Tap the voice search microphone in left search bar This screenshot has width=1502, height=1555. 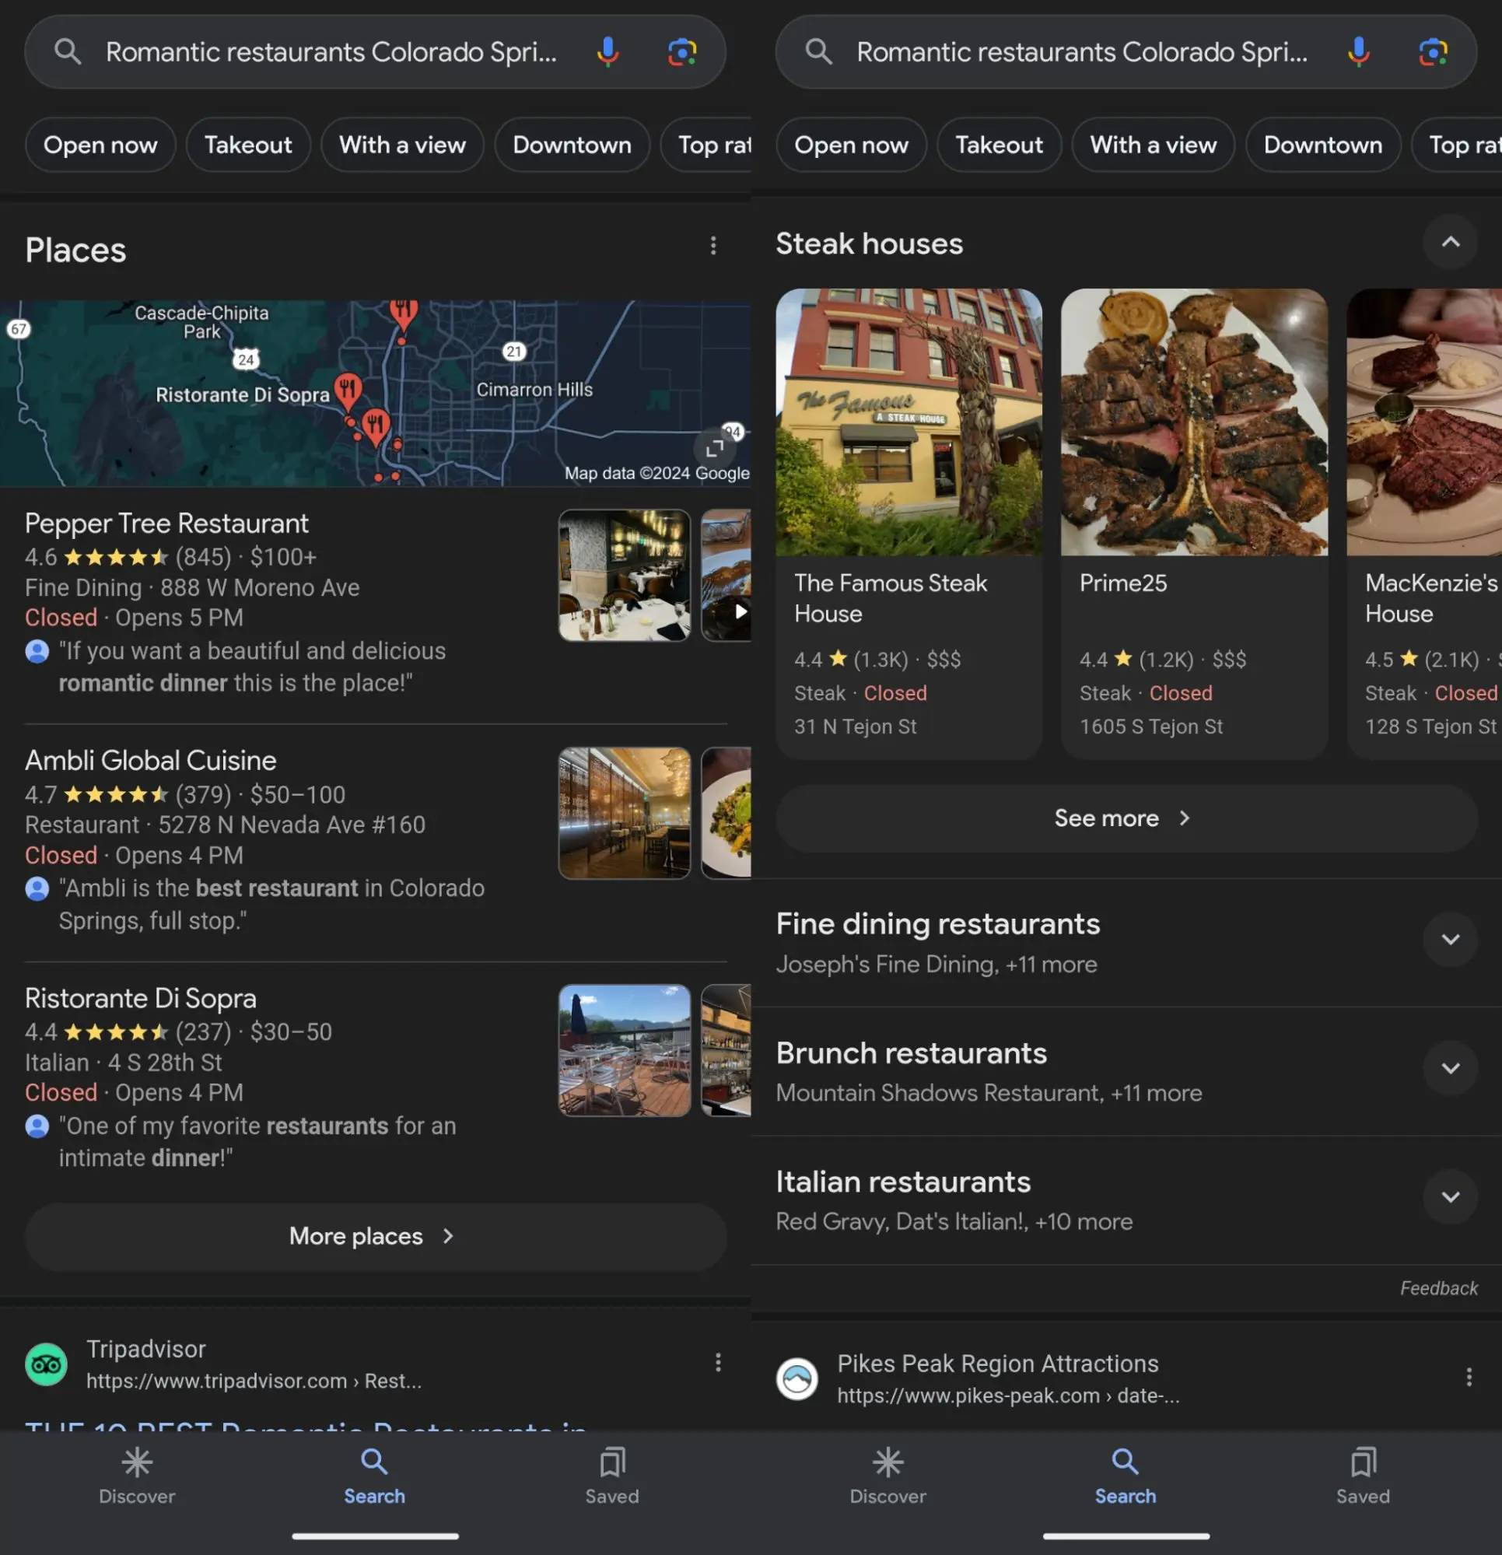coord(607,52)
